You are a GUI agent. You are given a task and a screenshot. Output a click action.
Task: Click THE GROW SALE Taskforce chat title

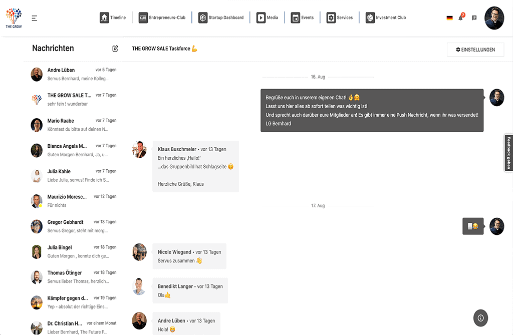click(x=164, y=49)
